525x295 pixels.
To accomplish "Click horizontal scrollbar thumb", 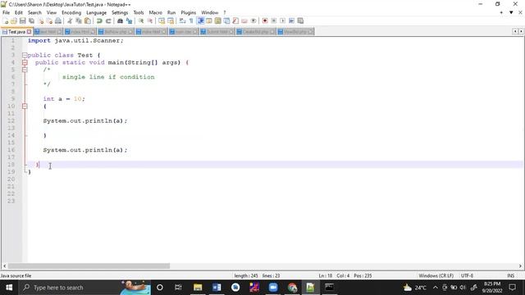I will point(89,265).
